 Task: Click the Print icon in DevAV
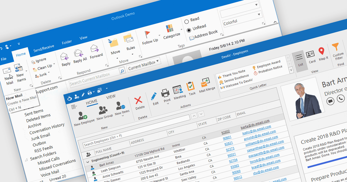165,93
